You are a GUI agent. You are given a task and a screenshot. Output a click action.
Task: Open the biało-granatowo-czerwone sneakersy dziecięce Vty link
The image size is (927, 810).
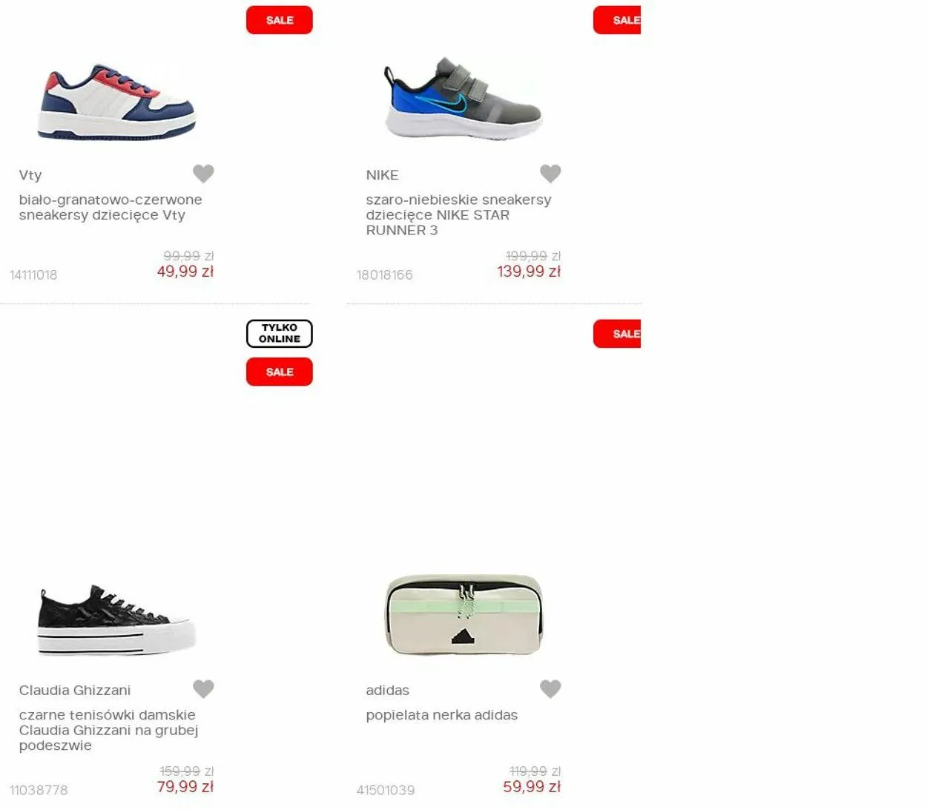coord(110,207)
